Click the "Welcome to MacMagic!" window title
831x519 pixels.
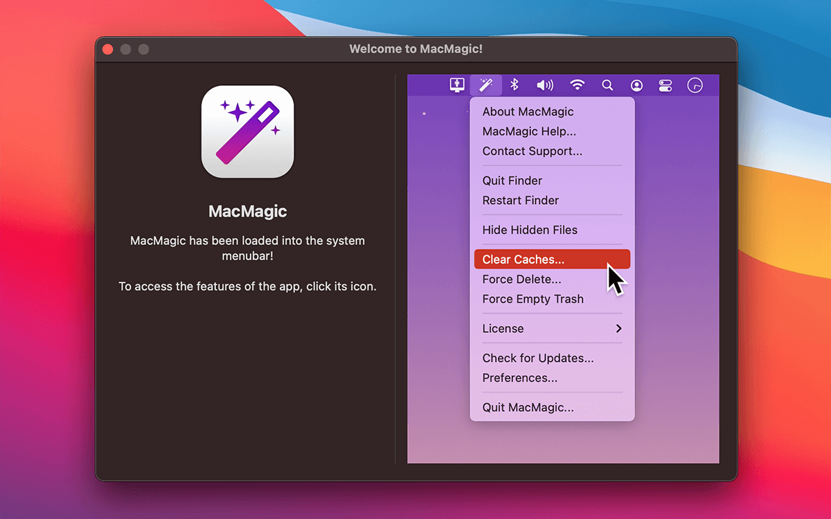(415, 49)
